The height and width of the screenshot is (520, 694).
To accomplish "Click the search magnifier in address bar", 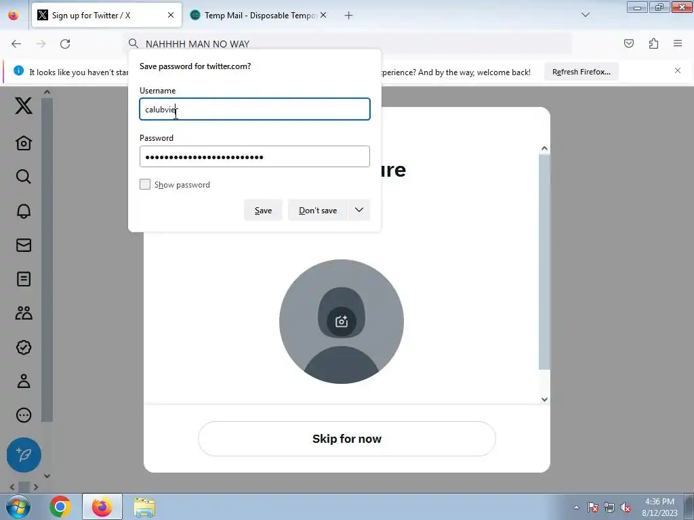I will point(134,43).
